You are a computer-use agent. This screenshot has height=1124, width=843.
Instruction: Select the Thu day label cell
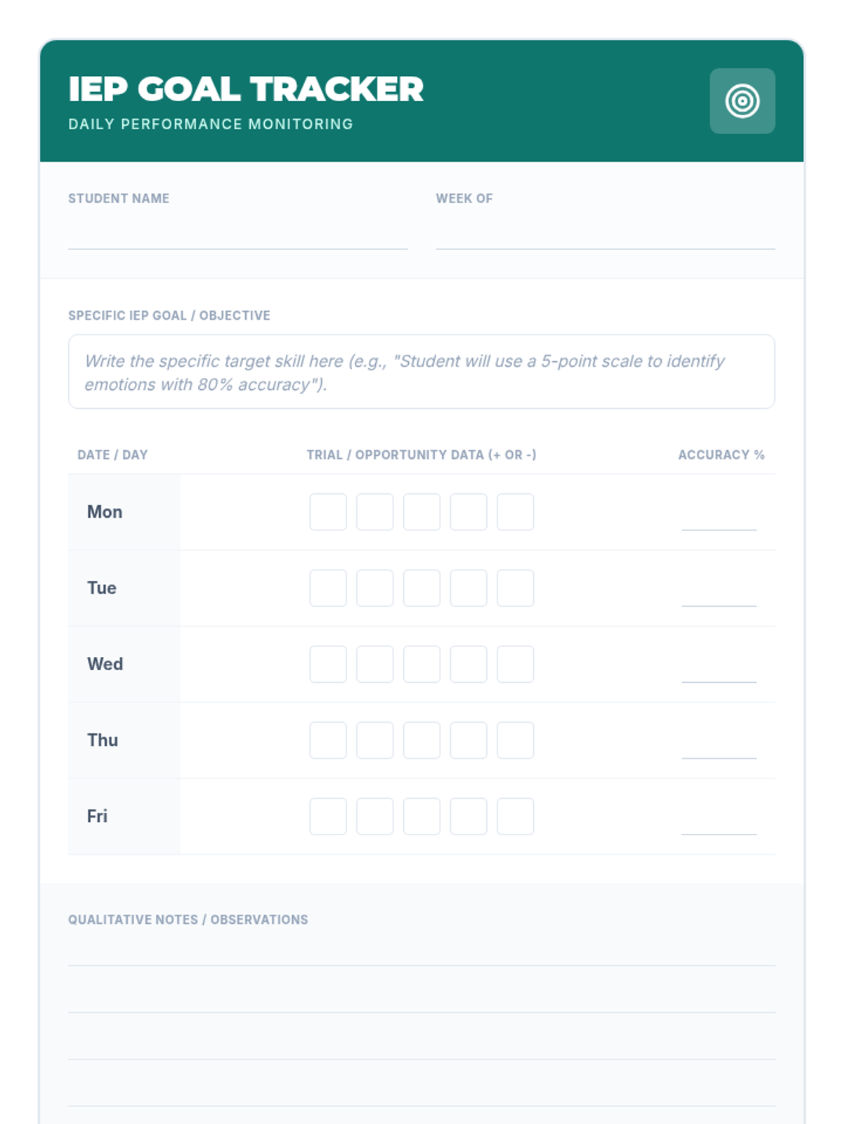124,740
